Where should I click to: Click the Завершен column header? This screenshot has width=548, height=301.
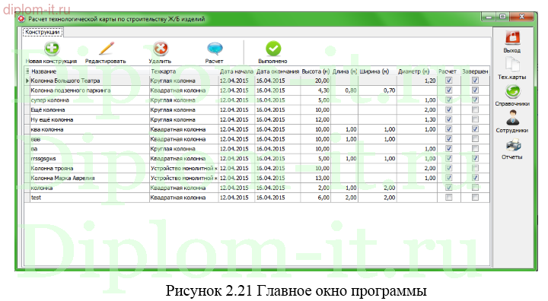(x=475, y=71)
